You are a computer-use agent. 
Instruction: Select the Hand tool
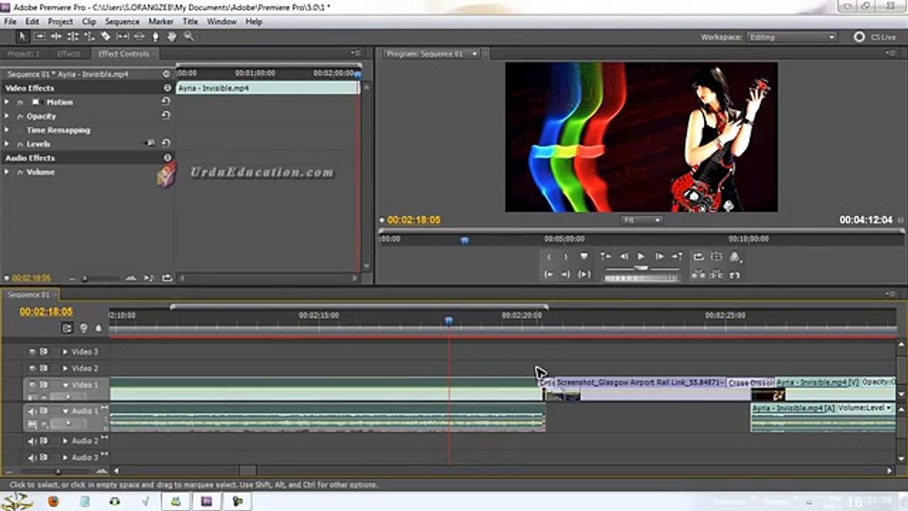tap(172, 36)
